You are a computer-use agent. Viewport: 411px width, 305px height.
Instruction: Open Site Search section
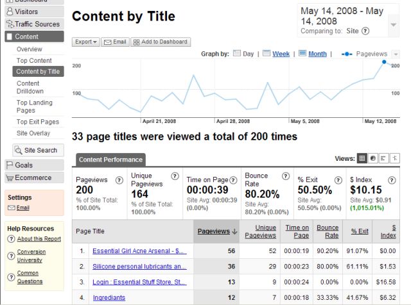[38, 150]
